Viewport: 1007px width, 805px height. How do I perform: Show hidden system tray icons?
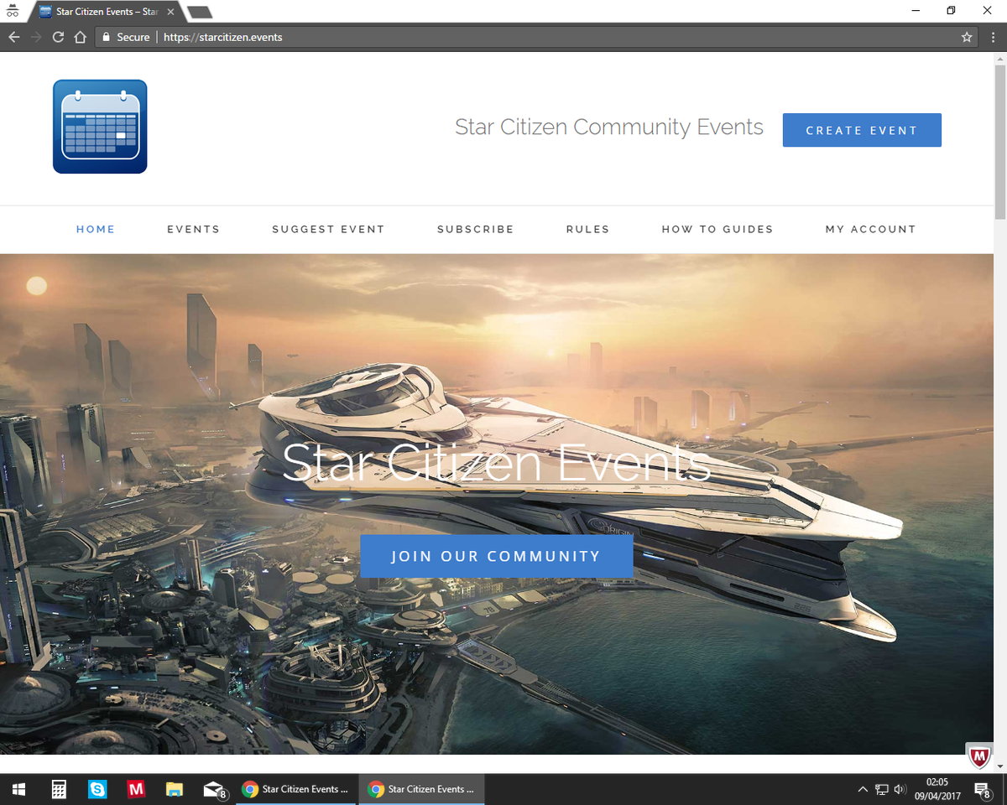(863, 789)
